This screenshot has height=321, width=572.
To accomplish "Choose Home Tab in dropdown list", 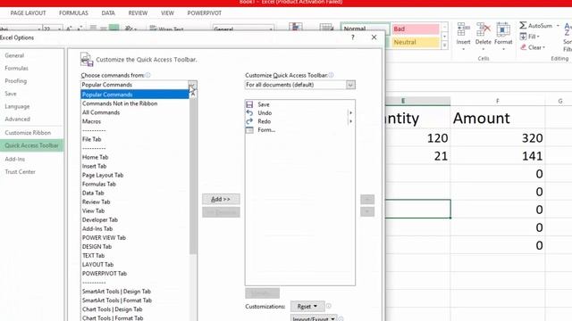I will [x=135, y=157].
